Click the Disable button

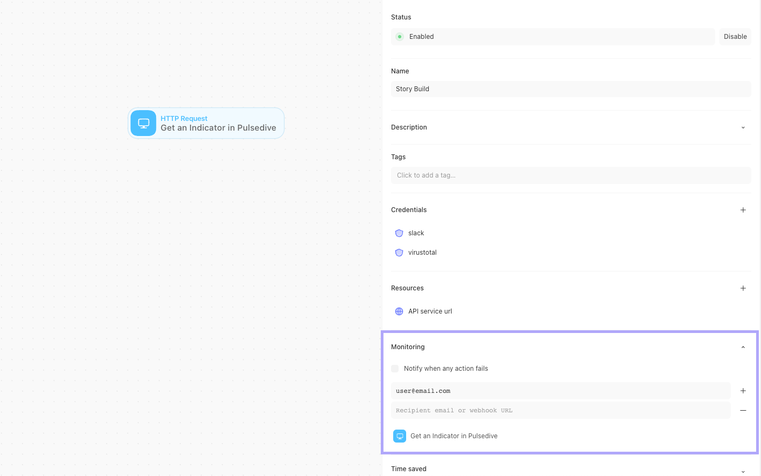pyautogui.click(x=735, y=37)
